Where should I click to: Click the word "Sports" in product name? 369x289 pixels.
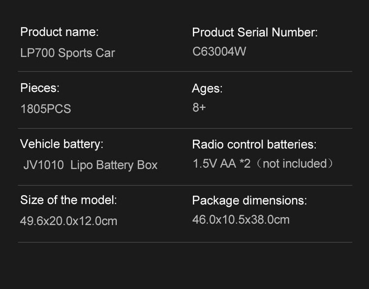[x=75, y=53]
